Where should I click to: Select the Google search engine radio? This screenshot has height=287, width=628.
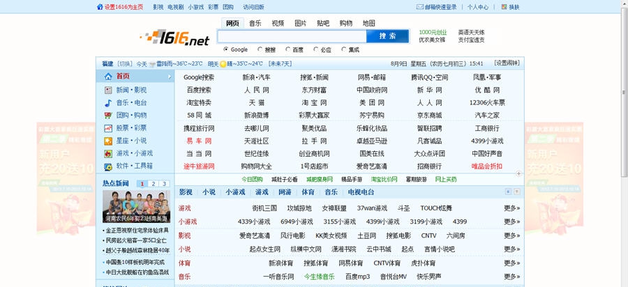226,49
